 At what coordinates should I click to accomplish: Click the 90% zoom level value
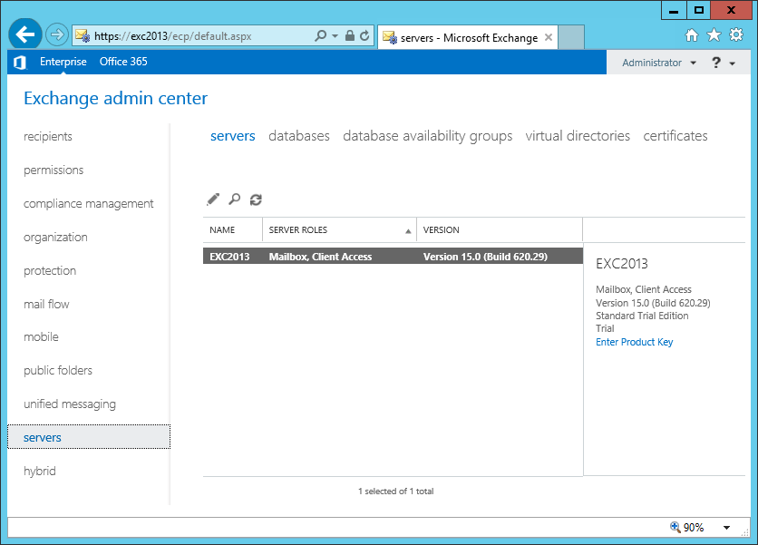[694, 527]
